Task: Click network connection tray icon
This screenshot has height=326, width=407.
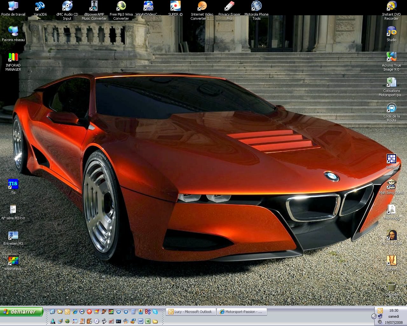Action: [380, 316]
